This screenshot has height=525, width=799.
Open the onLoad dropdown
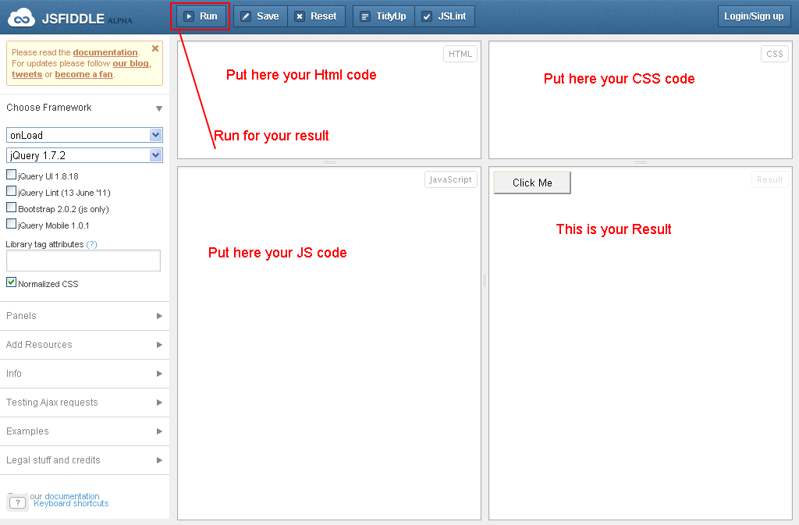tap(84, 135)
